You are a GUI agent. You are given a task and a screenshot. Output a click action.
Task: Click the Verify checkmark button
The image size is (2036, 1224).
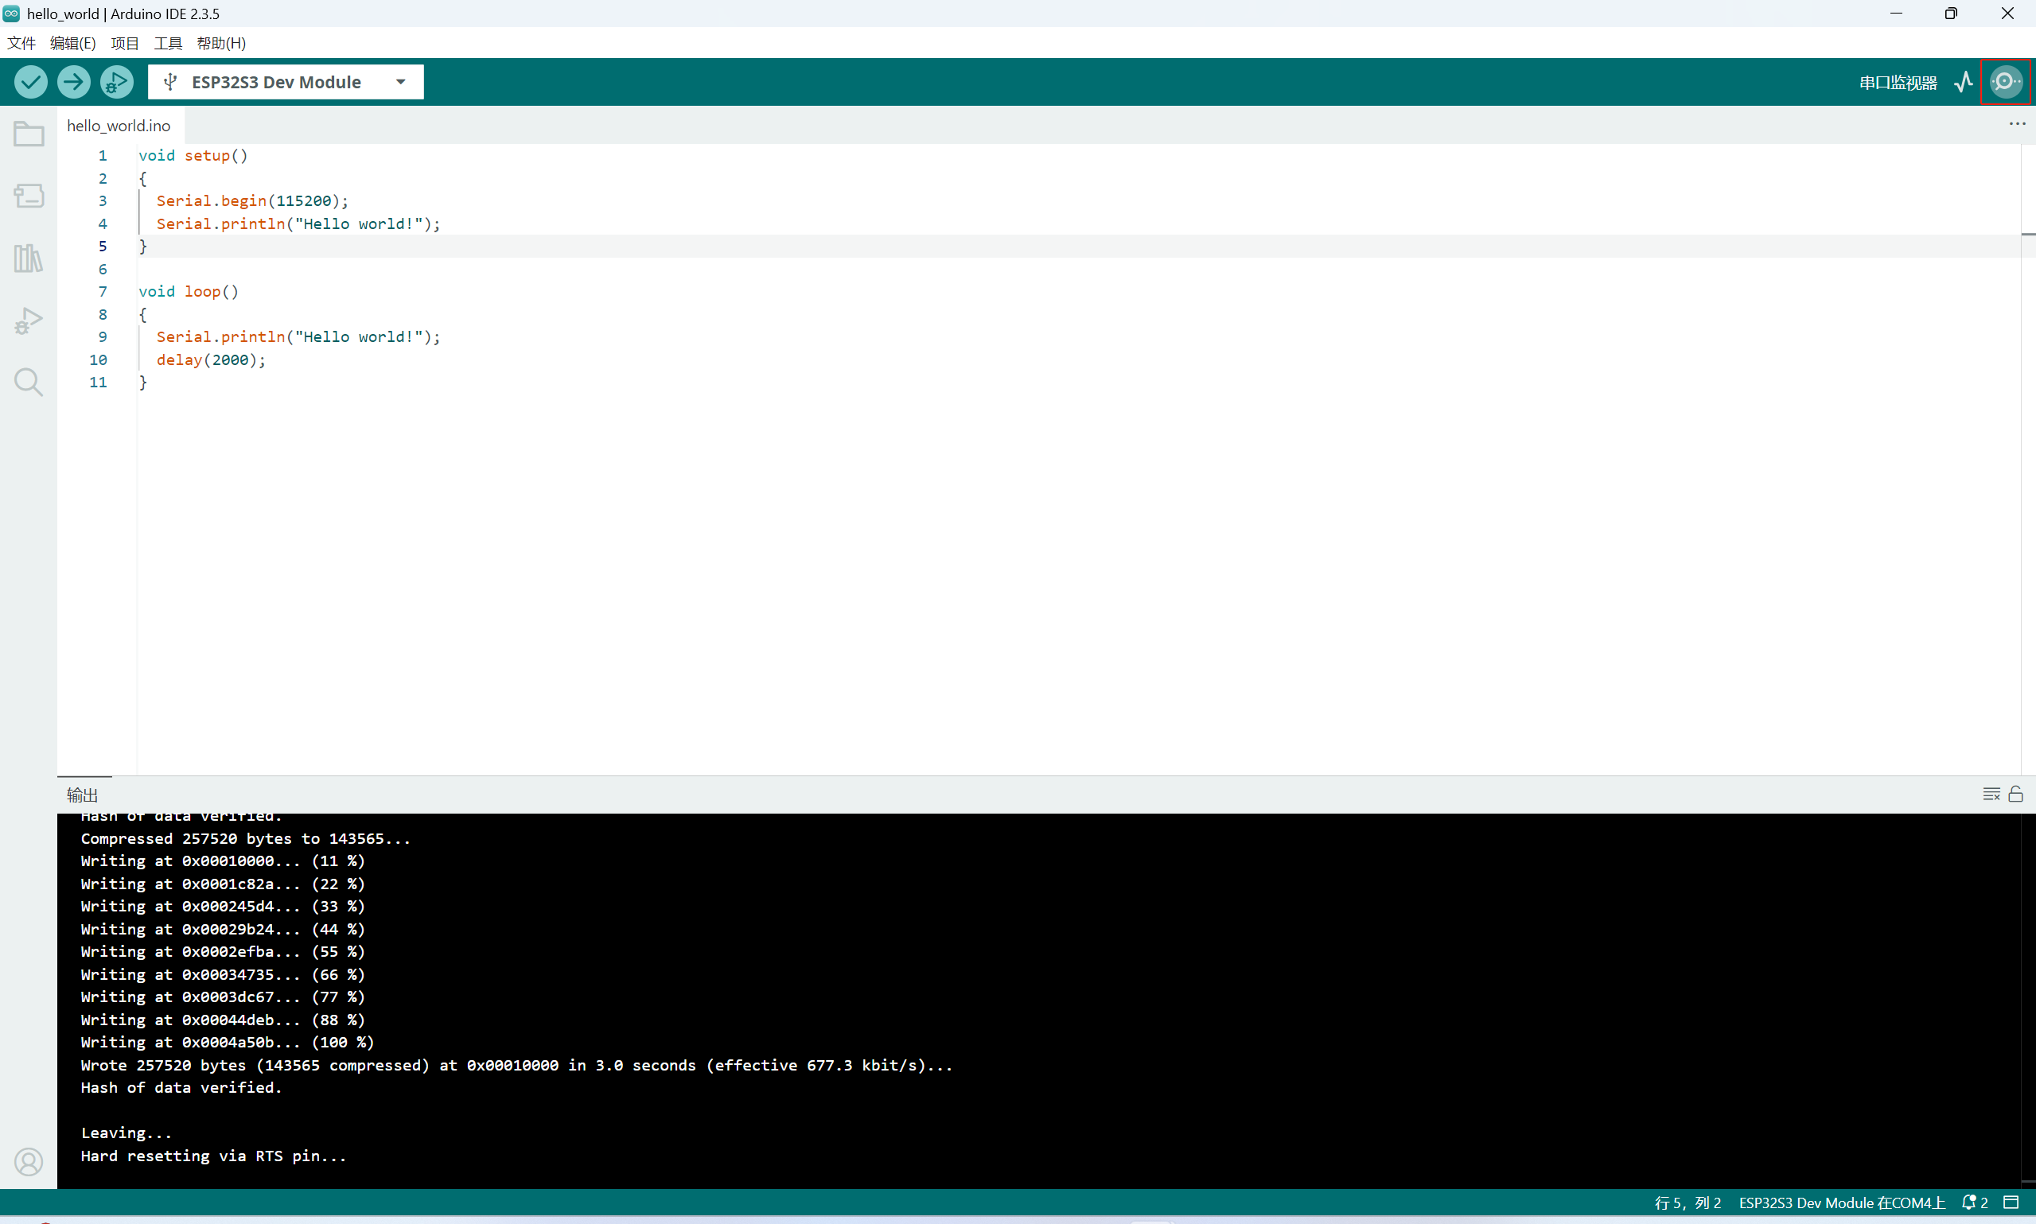(30, 82)
